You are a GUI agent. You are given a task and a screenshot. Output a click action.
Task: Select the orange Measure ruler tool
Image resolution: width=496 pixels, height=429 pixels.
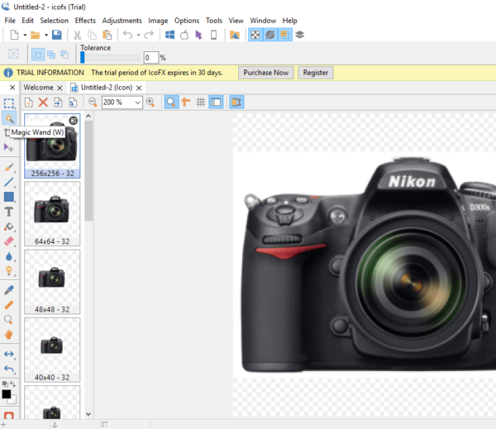(9, 305)
